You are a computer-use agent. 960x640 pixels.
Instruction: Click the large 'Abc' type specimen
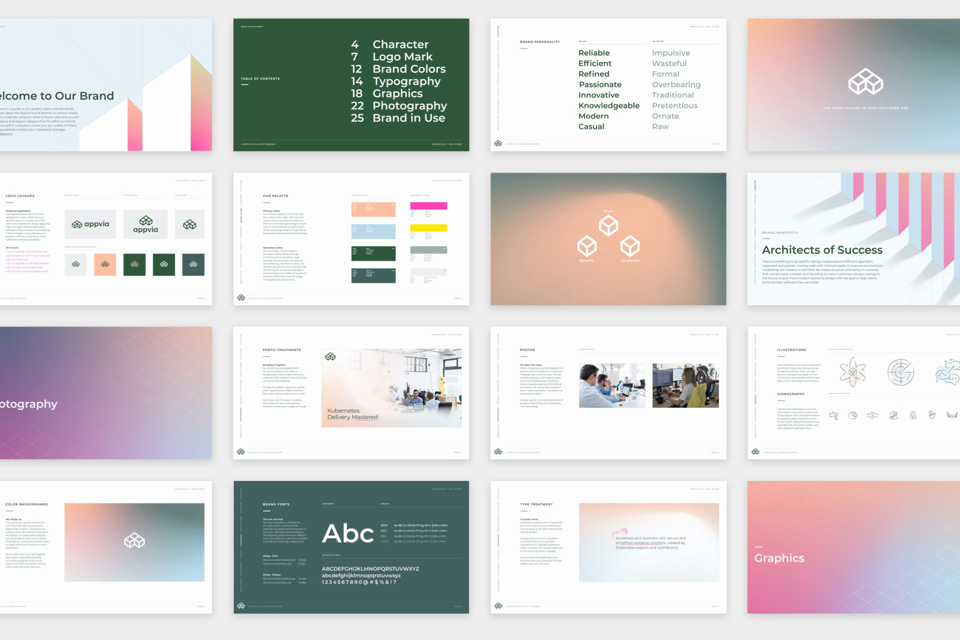[x=348, y=533]
